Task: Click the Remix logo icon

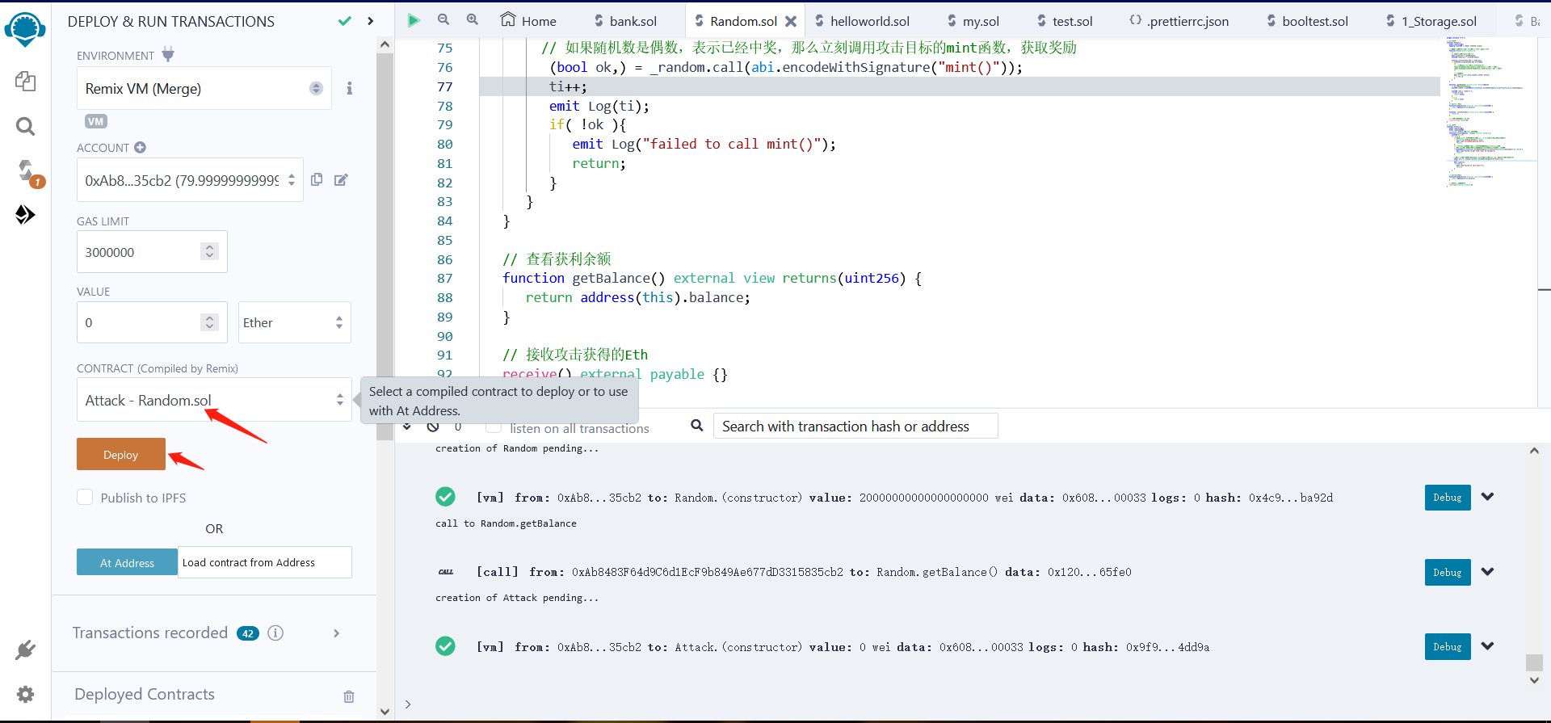Action: pyautogui.click(x=25, y=30)
